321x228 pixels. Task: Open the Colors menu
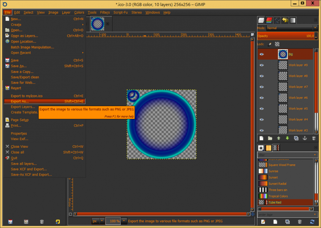[79, 12]
